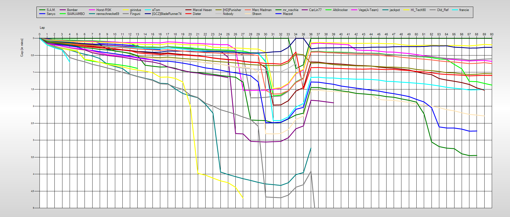Select Mazzel in the legend
The image size is (510, 217).
288,14
